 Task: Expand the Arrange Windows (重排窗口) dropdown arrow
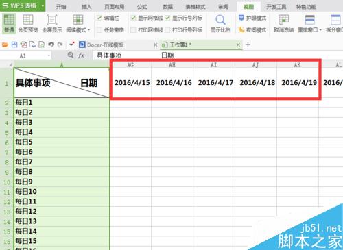click(320, 29)
